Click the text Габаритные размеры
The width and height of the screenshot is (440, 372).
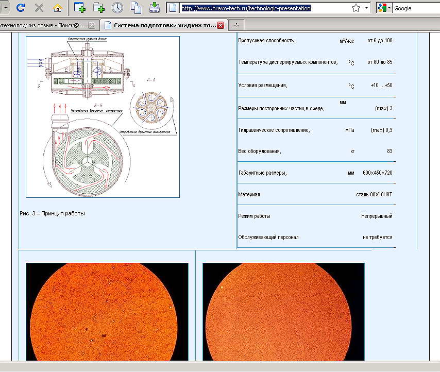click(263, 173)
